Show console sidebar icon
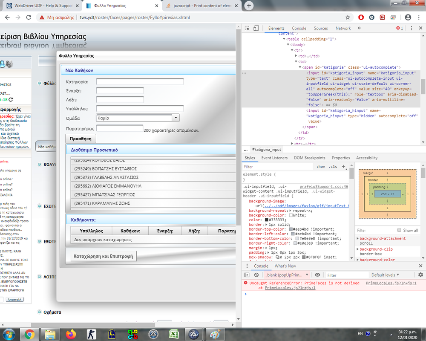Image resolution: width=426 pixels, height=341 pixels. pos(247,275)
